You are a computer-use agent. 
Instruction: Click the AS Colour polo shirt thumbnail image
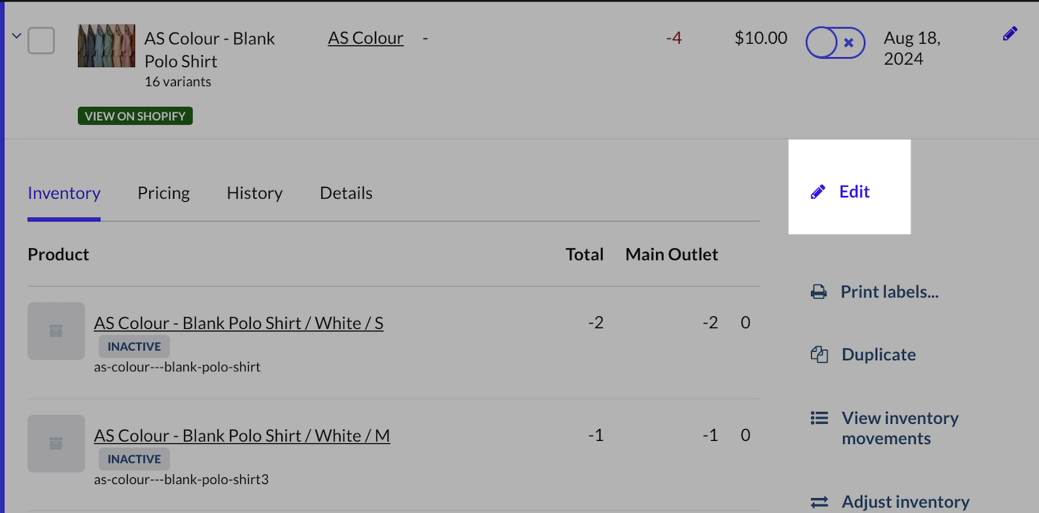point(106,46)
